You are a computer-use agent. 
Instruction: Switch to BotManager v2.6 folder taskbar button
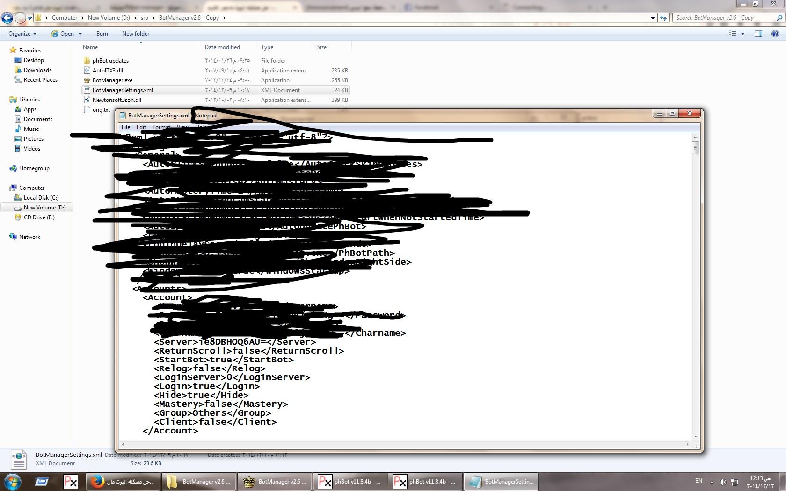pos(199,482)
